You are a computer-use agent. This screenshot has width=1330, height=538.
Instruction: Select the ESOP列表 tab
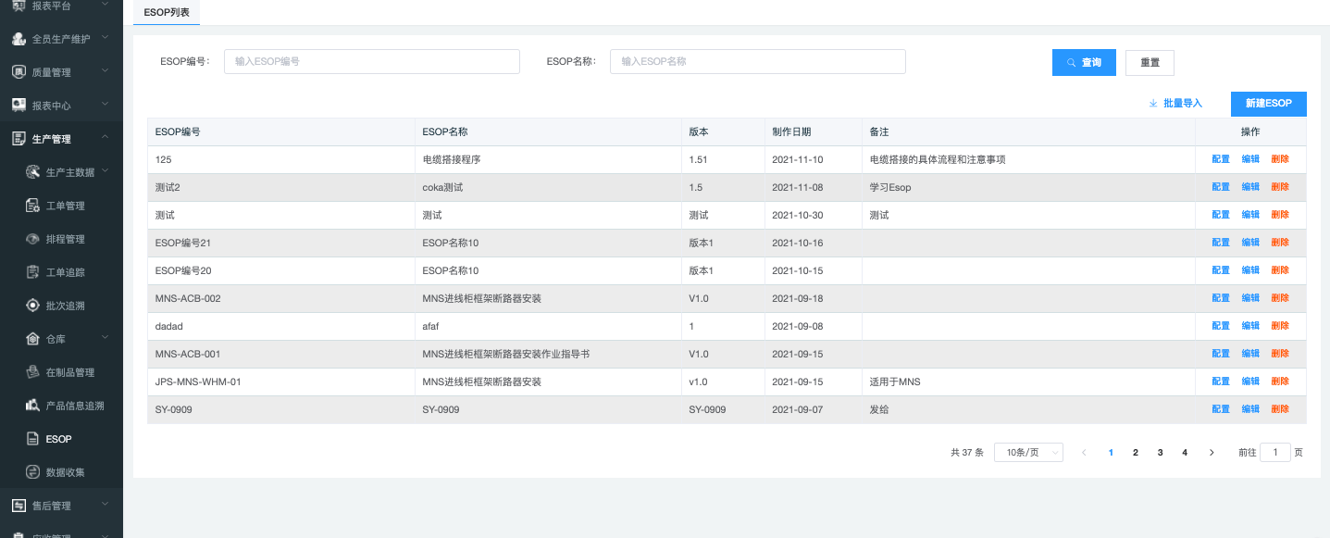coord(167,11)
